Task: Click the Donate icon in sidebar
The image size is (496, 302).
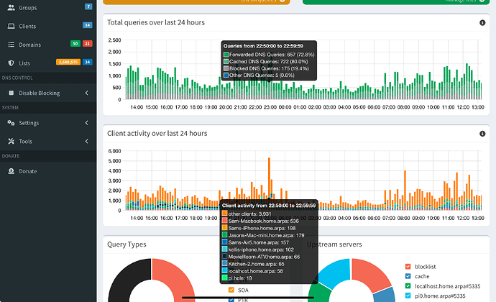Action: tap(11, 171)
